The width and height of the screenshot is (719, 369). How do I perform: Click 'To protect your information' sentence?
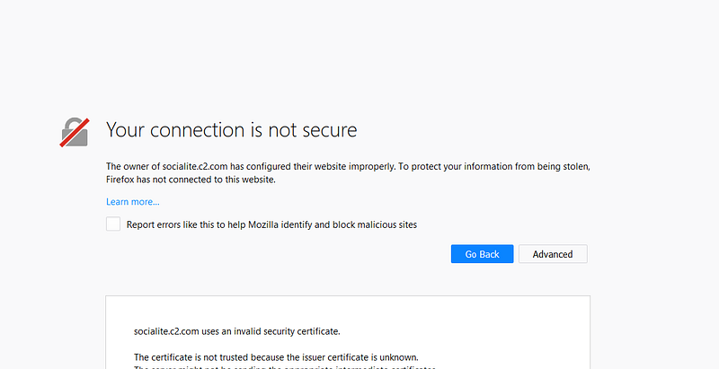coord(493,167)
